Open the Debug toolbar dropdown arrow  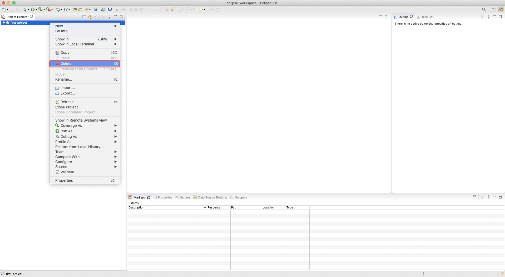click(28, 10)
